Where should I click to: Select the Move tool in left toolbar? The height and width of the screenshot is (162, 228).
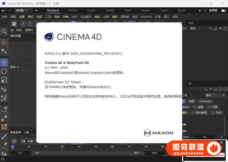[x=4, y=62]
